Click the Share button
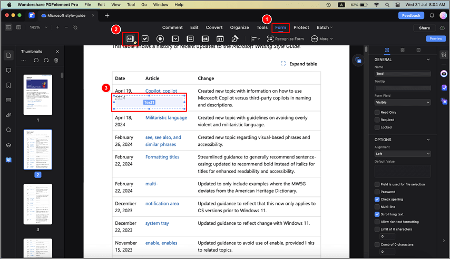The height and width of the screenshot is (259, 450). (425, 28)
